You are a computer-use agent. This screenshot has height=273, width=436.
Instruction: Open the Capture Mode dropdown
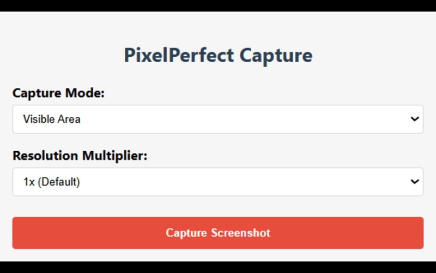[x=218, y=119]
